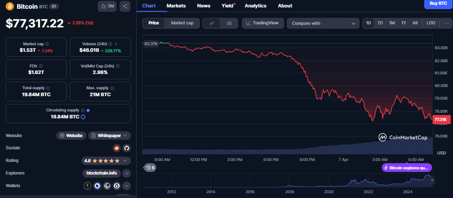Image resolution: width=453 pixels, height=198 pixels.
Task: Switch to line chart icon
Action: (x=212, y=23)
